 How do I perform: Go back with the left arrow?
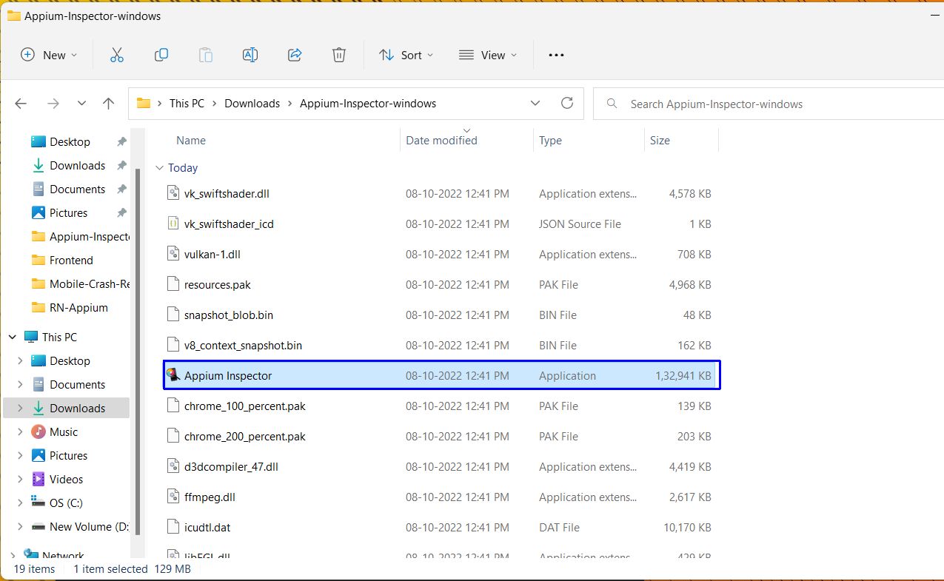pos(21,104)
